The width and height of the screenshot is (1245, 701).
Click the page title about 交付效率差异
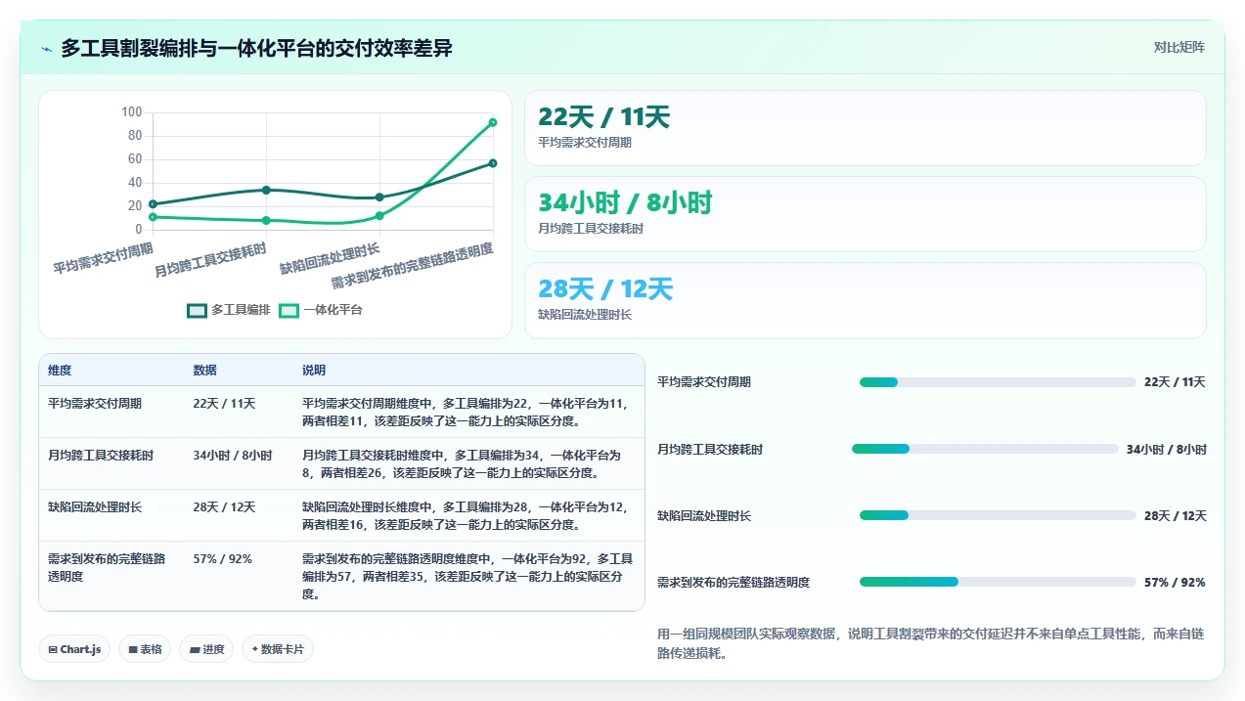click(x=256, y=48)
